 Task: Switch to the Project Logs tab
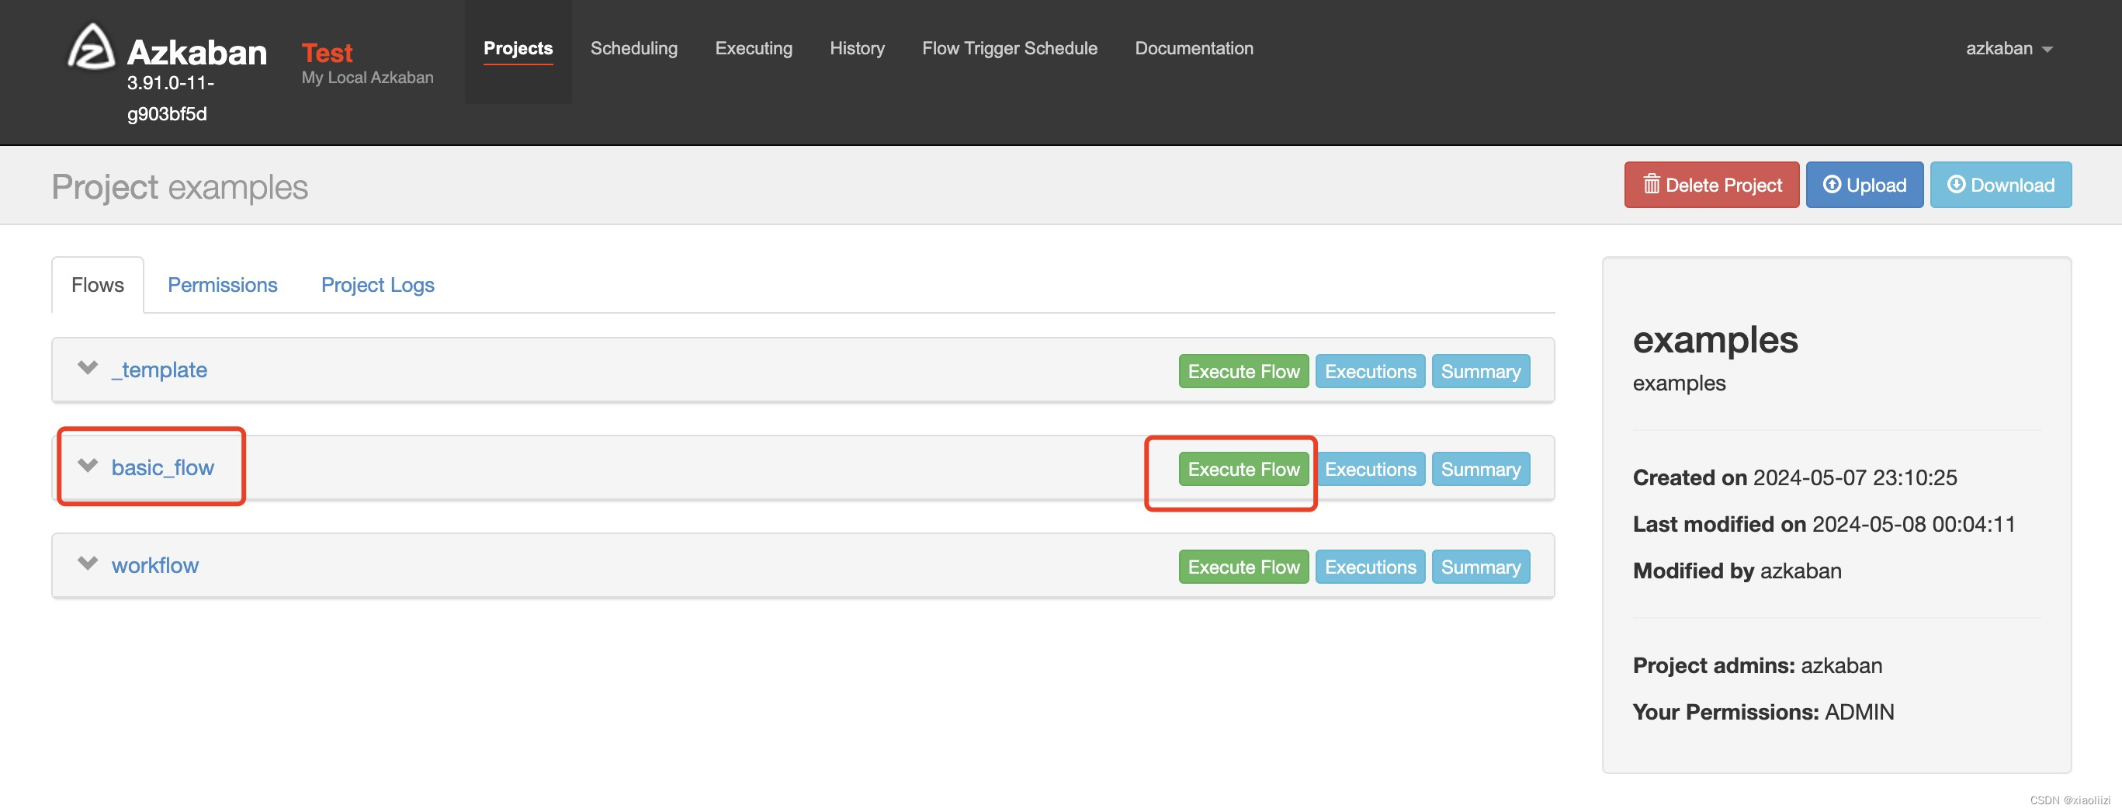[377, 285]
